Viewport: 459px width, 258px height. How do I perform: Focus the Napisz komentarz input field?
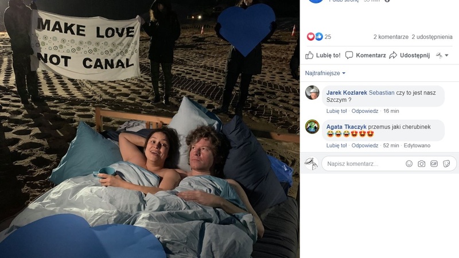(x=363, y=164)
